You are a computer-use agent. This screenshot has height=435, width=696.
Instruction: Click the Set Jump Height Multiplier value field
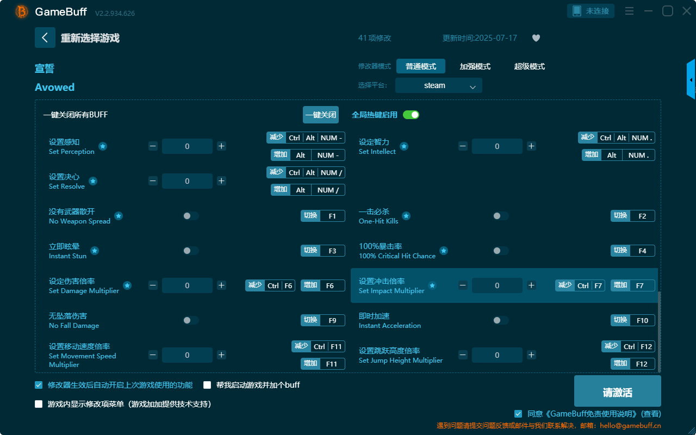coord(497,355)
